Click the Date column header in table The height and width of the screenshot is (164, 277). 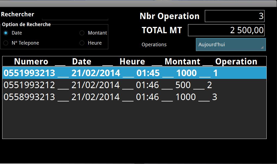point(82,61)
